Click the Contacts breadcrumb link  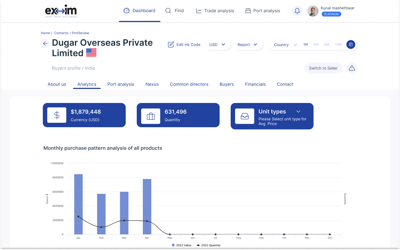(x=61, y=33)
